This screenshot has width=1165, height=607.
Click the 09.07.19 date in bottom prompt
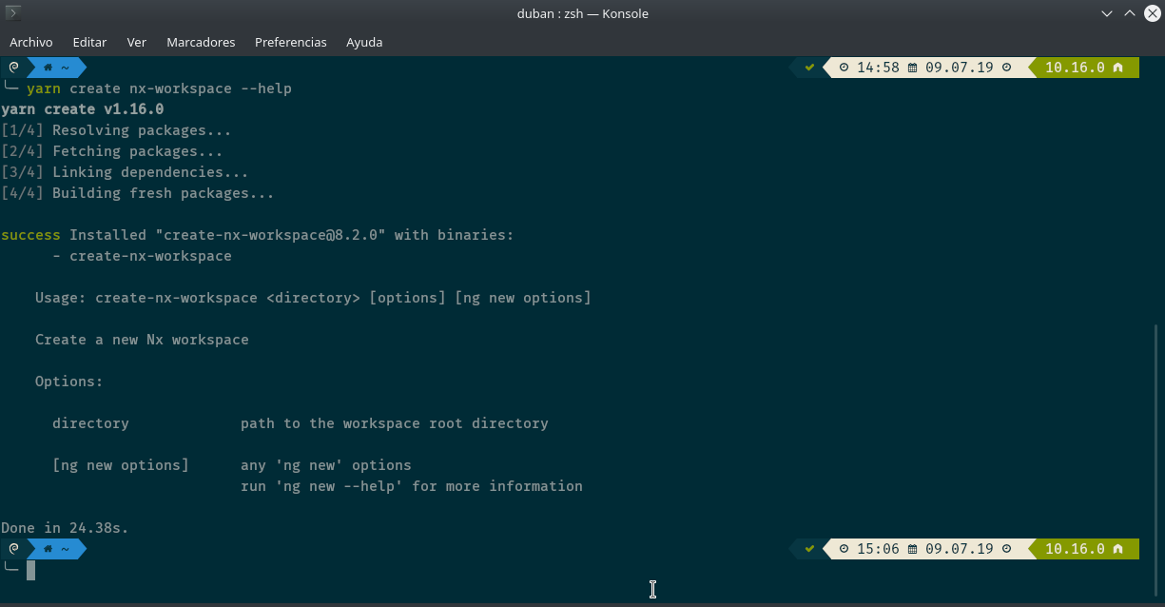[960, 549]
